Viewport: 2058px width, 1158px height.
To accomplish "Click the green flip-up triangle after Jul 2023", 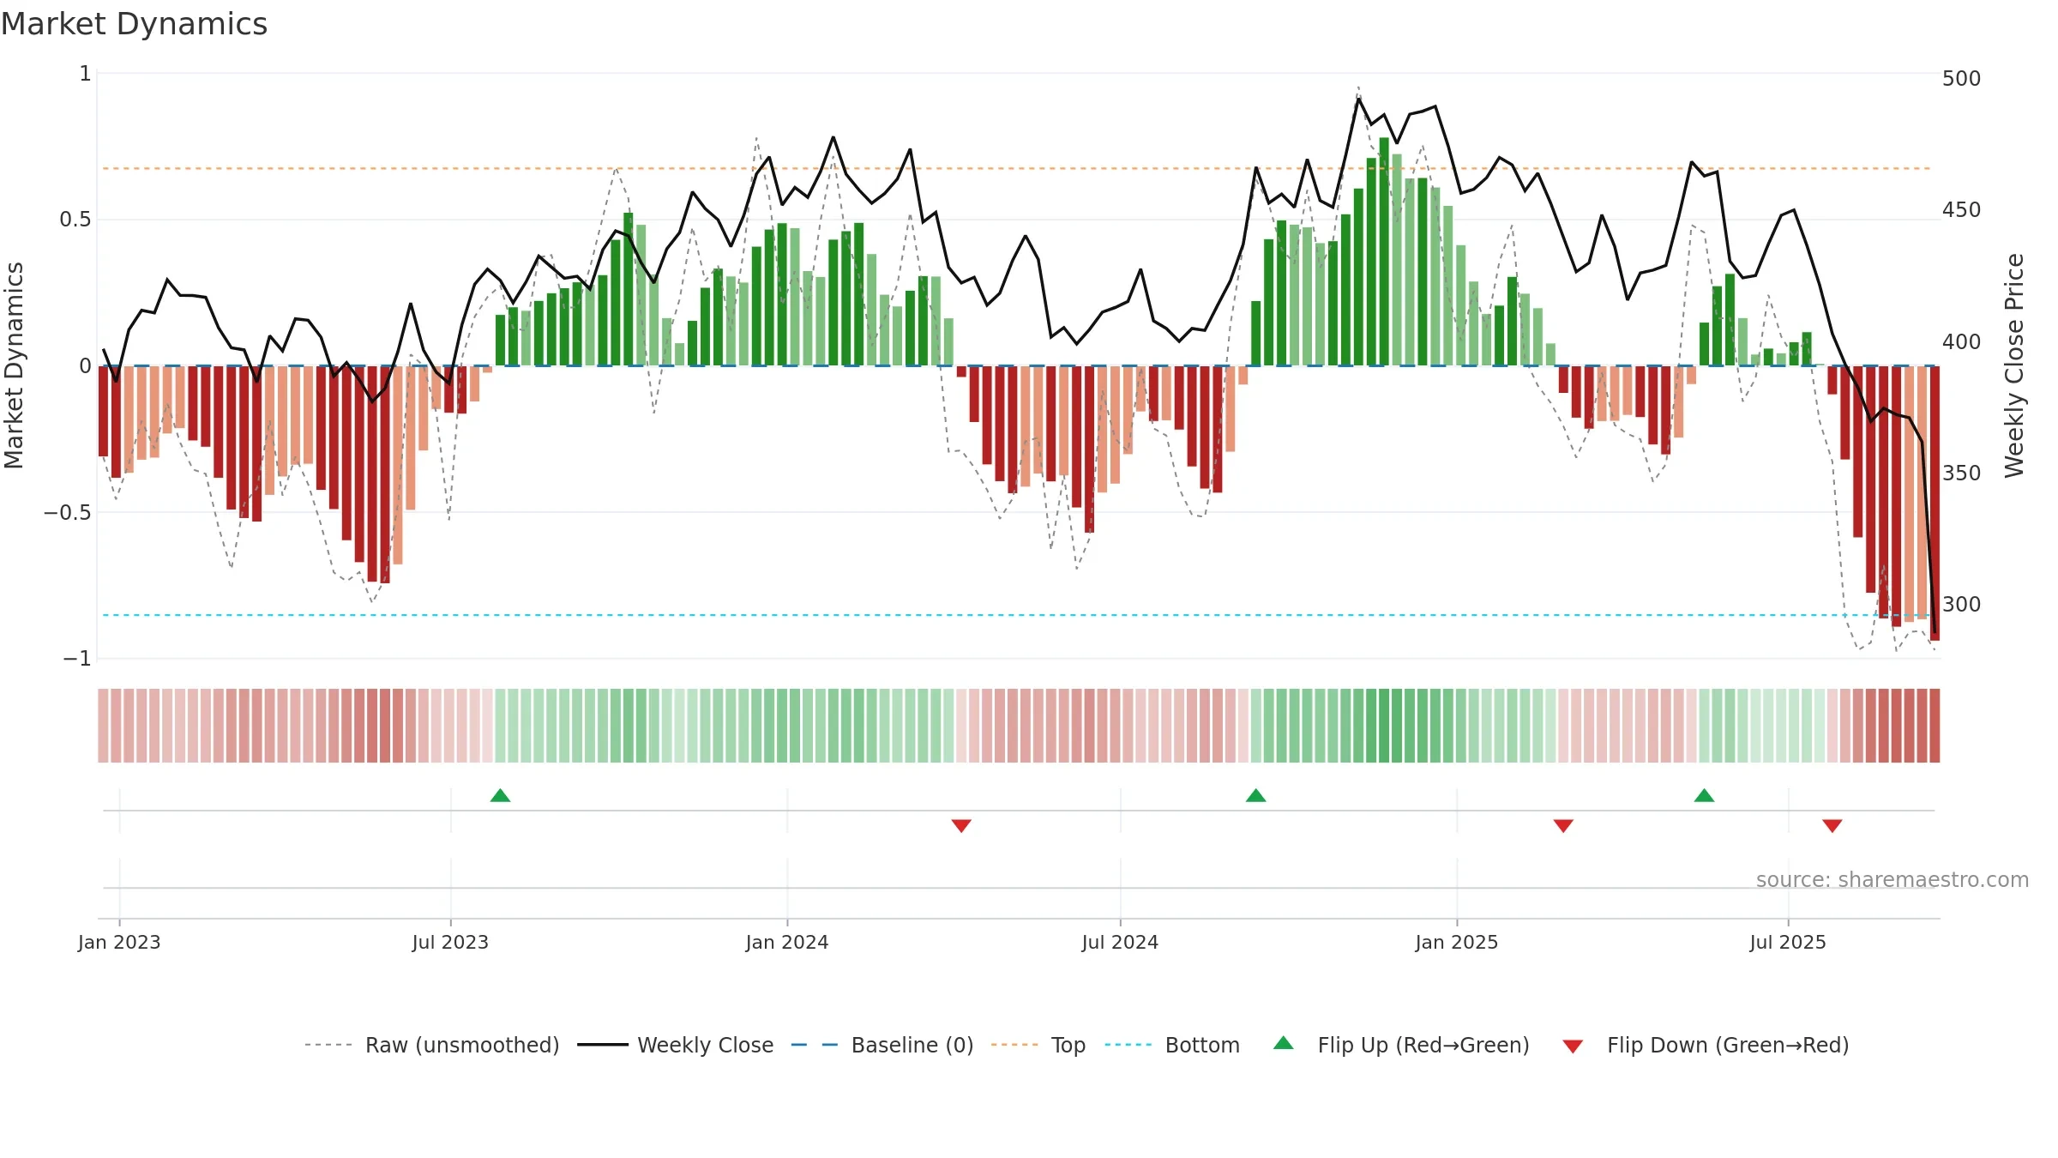I will coord(500,795).
